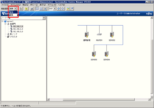The height and width of the screenshot is (108, 154).
Task: Click the blue pin toolbar icon
Action: pos(72,9)
